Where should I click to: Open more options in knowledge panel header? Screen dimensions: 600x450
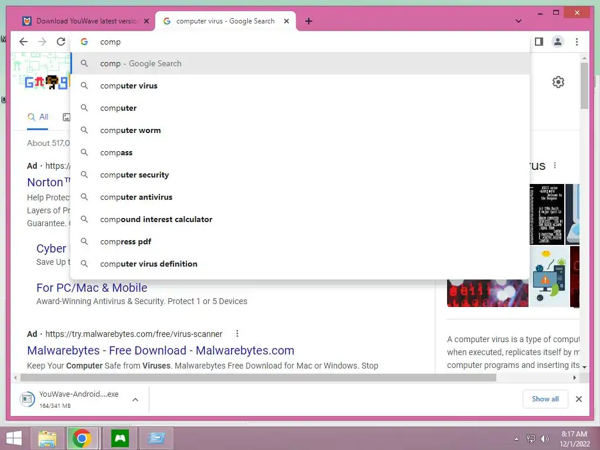tap(555, 165)
